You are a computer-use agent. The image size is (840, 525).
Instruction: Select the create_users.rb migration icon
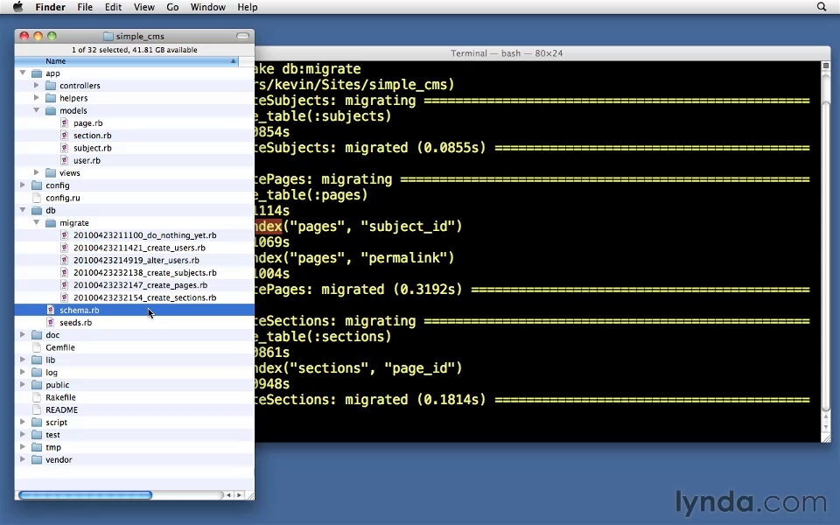[64, 248]
